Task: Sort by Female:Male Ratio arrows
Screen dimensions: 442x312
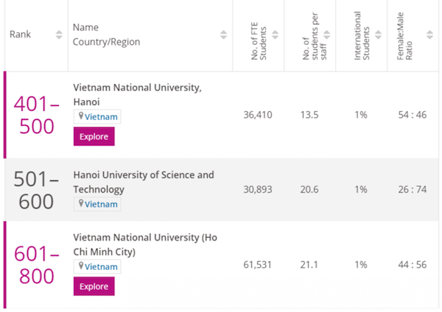Action: click(x=428, y=35)
